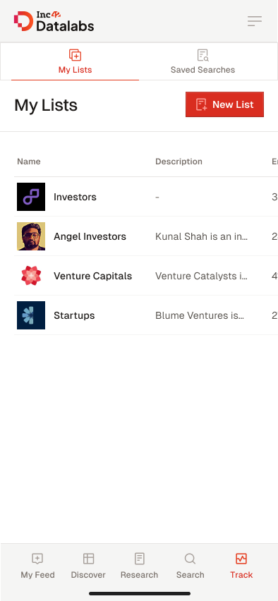Open the Startups list name

74,315
